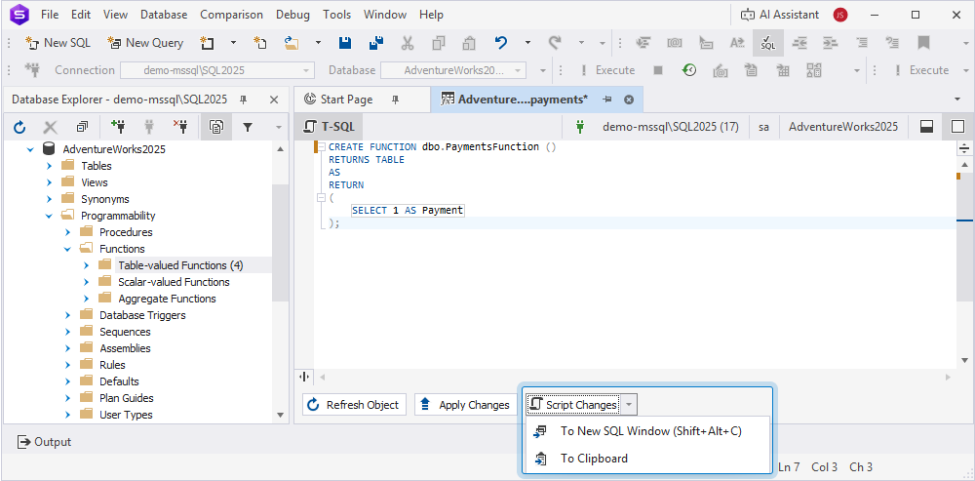Expand the Views folder

click(49, 182)
